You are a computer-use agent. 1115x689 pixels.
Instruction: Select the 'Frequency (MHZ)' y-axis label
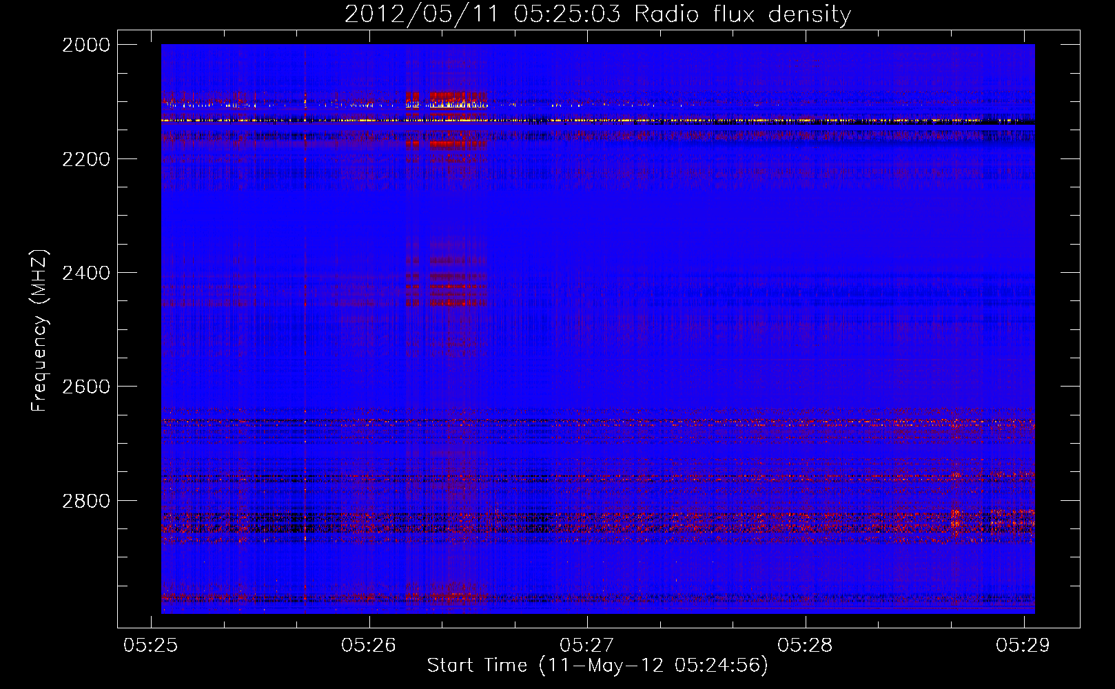(x=39, y=331)
